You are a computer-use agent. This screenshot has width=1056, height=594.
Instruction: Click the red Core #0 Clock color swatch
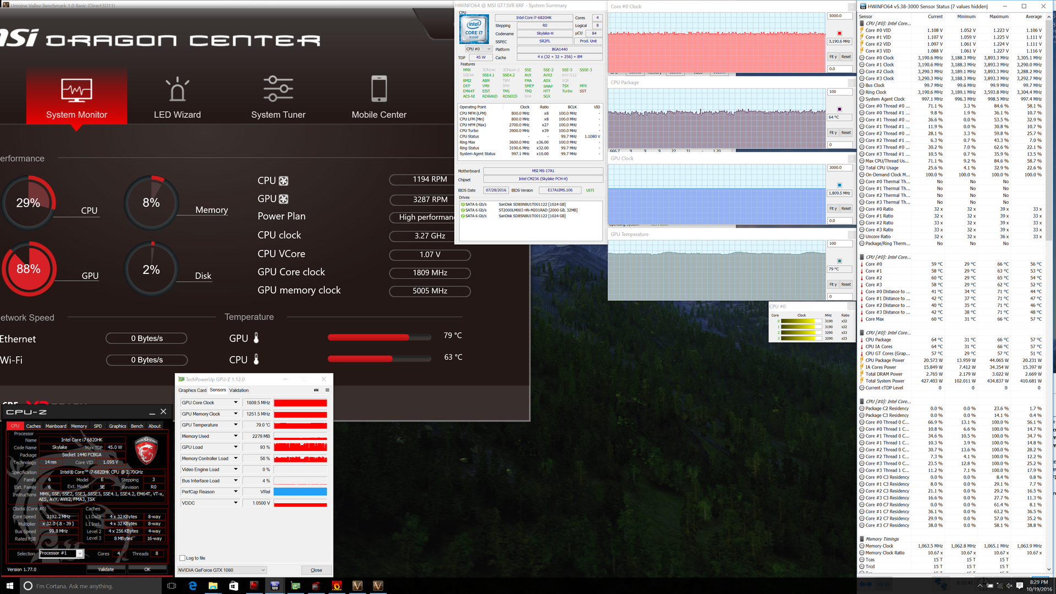[x=839, y=34]
